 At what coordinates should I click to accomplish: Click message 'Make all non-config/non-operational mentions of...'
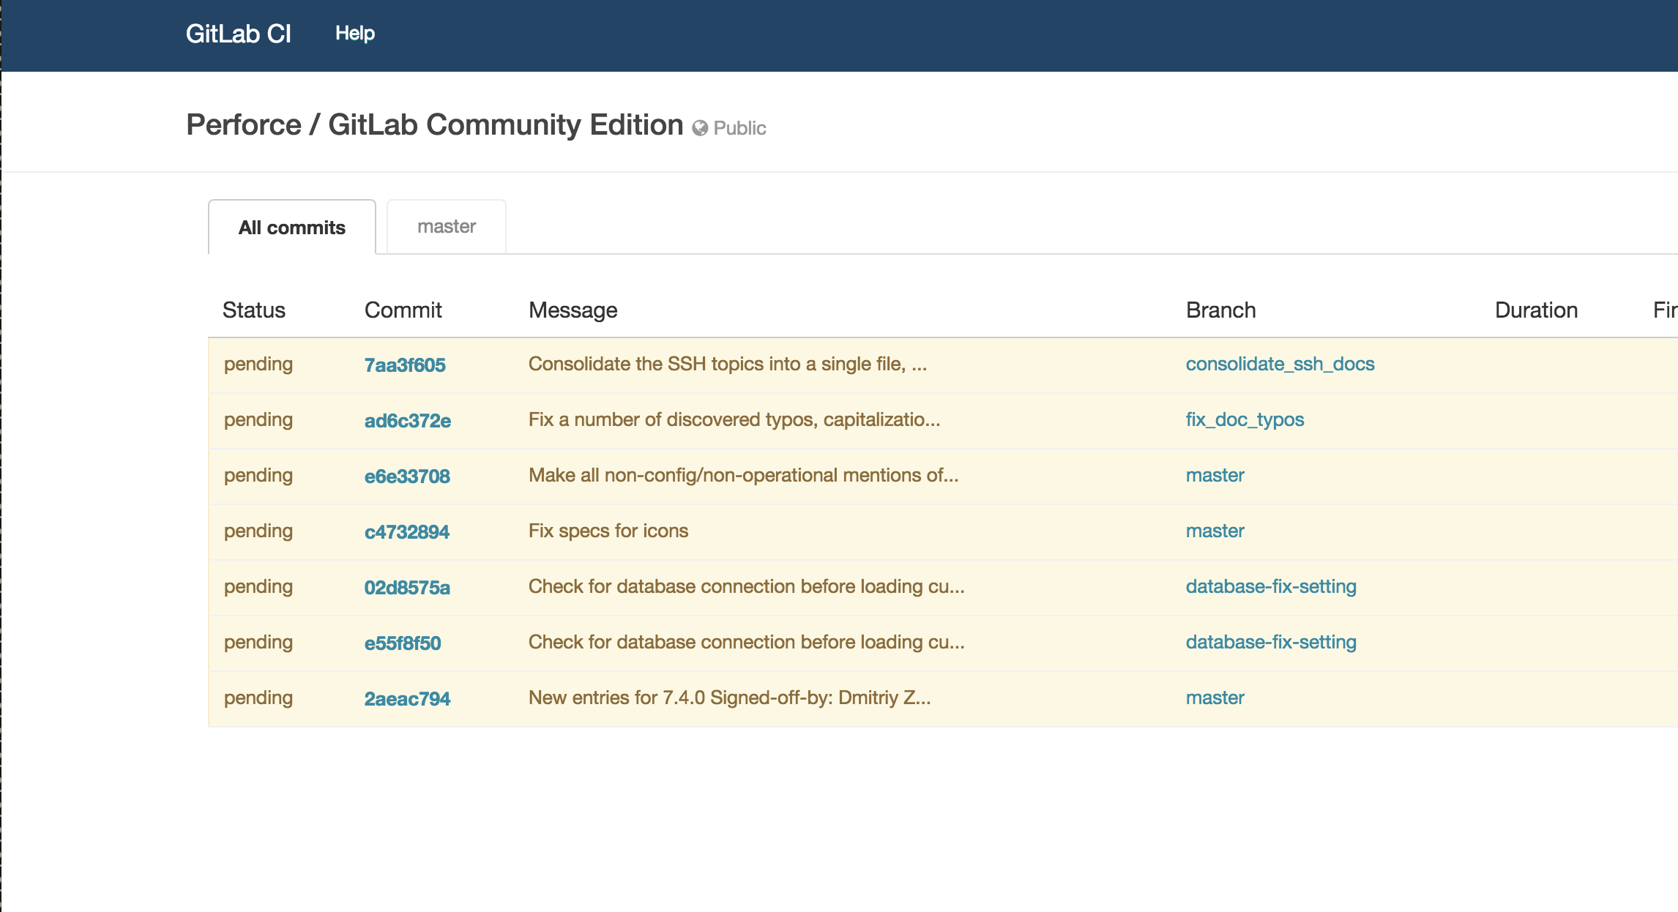pos(743,475)
